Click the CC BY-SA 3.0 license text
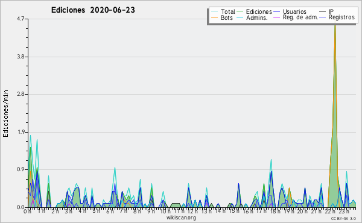The image size is (362, 223). tap(343, 218)
